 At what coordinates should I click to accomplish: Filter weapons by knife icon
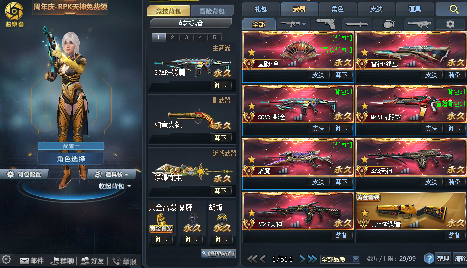pos(357,24)
